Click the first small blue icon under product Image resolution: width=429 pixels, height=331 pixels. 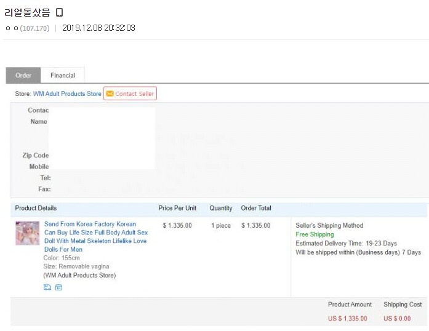pos(47,287)
